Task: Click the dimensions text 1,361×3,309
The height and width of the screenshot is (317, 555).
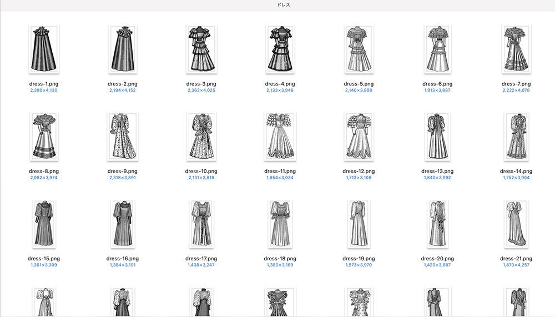Action: [44, 265]
